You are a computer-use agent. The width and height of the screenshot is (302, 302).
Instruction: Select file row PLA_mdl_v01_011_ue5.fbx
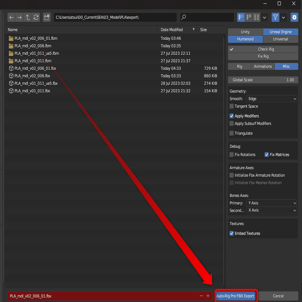tap(115, 83)
